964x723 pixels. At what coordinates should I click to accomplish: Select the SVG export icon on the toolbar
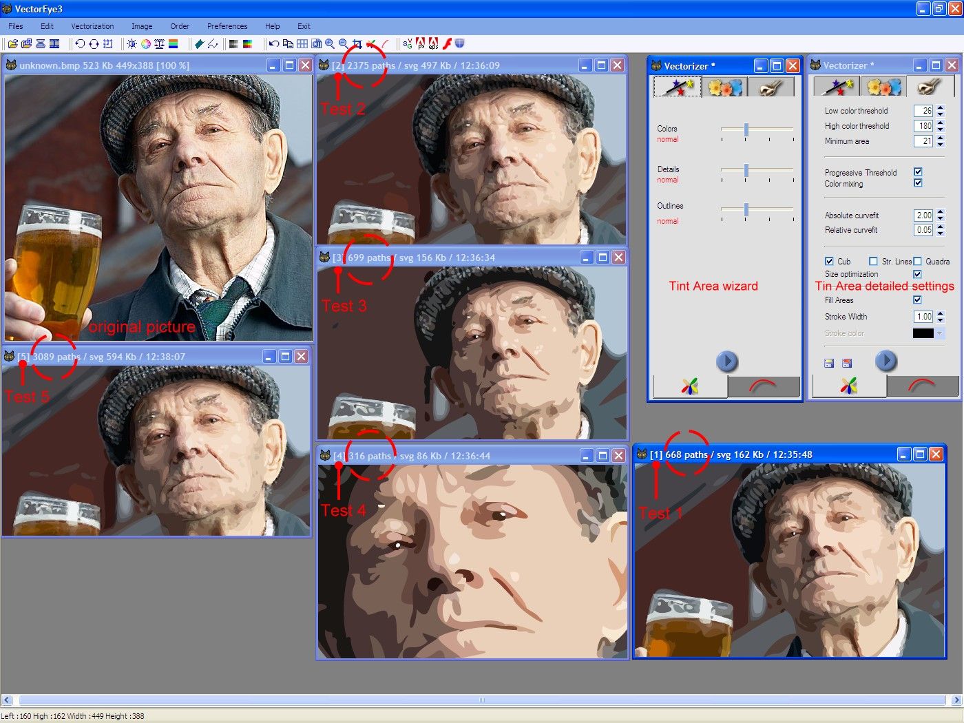407,43
